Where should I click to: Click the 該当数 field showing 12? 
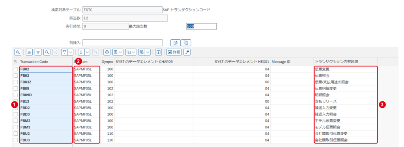click(x=125, y=18)
